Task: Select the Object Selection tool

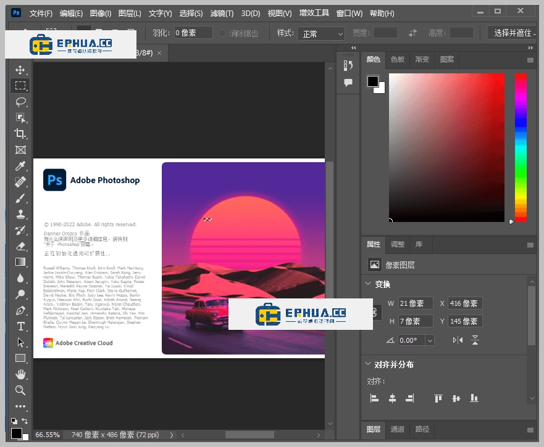Action: (x=20, y=118)
